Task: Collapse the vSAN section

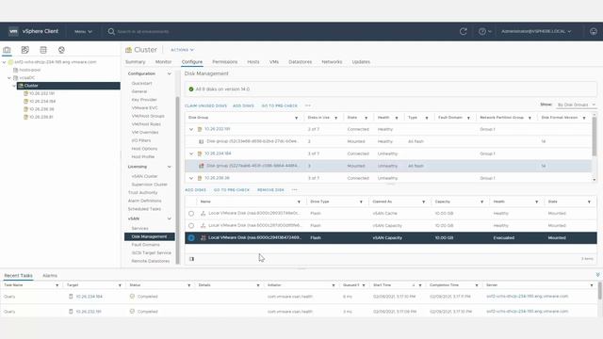Action: coord(170,218)
